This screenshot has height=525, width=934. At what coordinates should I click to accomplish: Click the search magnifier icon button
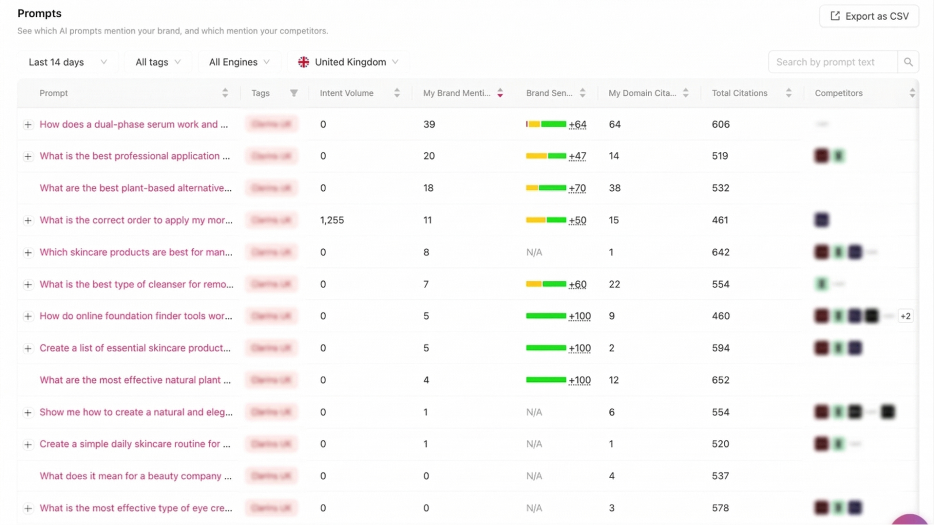tap(908, 62)
